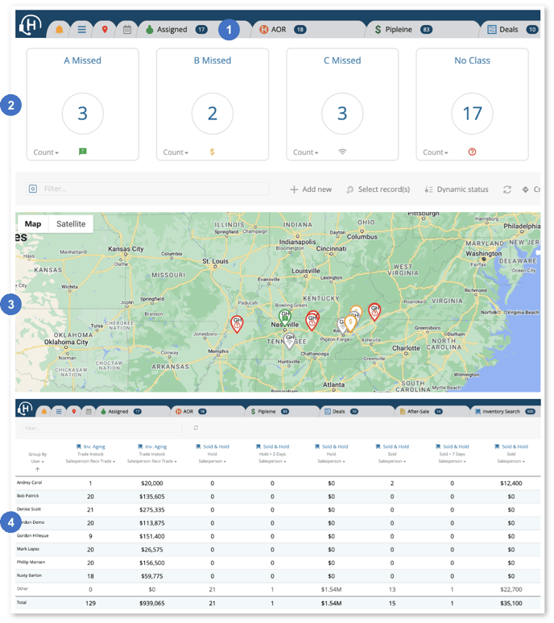
Task: Click the red question mark in No Class card
Action: pyautogui.click(x=472, y=152)
